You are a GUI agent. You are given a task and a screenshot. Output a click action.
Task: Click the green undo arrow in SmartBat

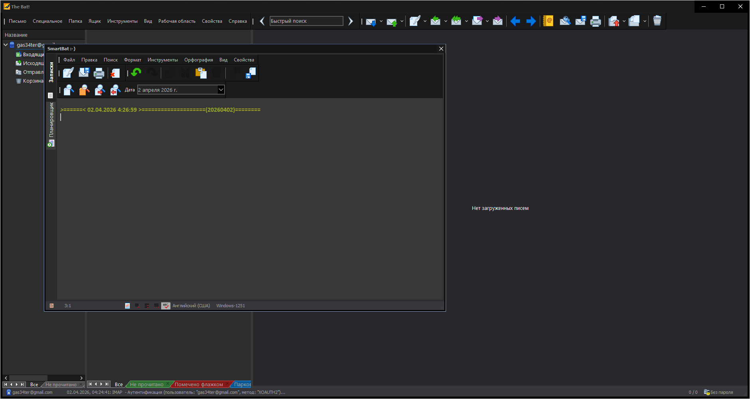tap(136, 73)
